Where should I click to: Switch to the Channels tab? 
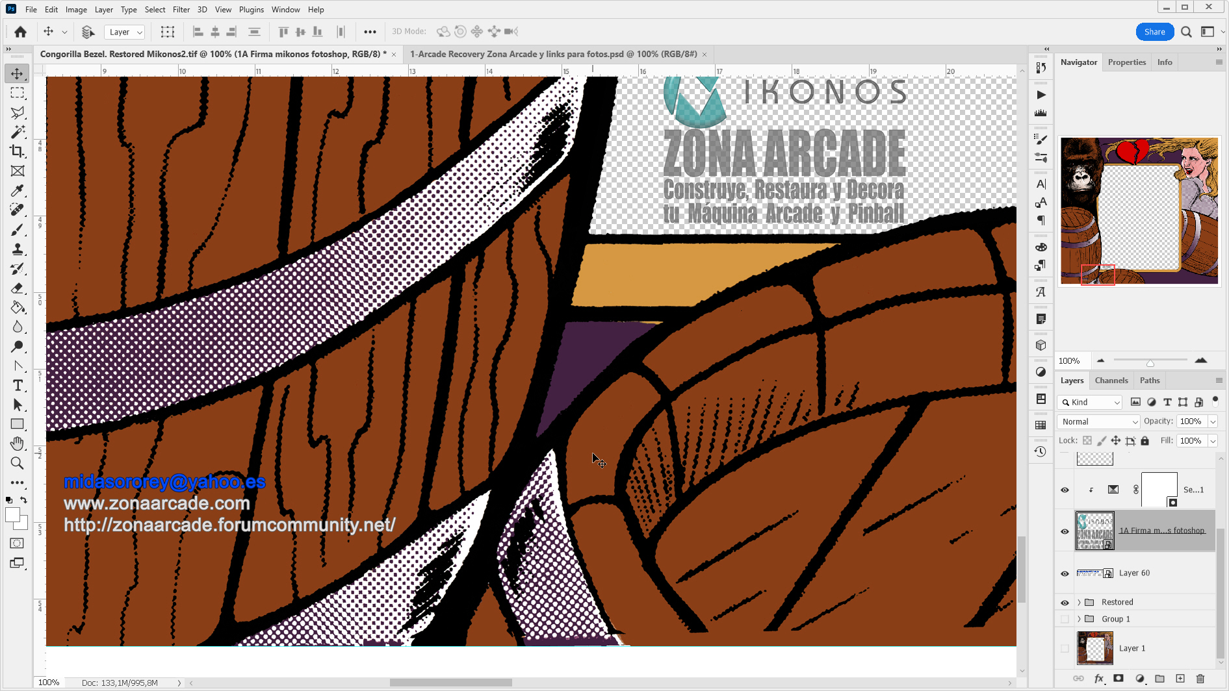coord(1111,381)
